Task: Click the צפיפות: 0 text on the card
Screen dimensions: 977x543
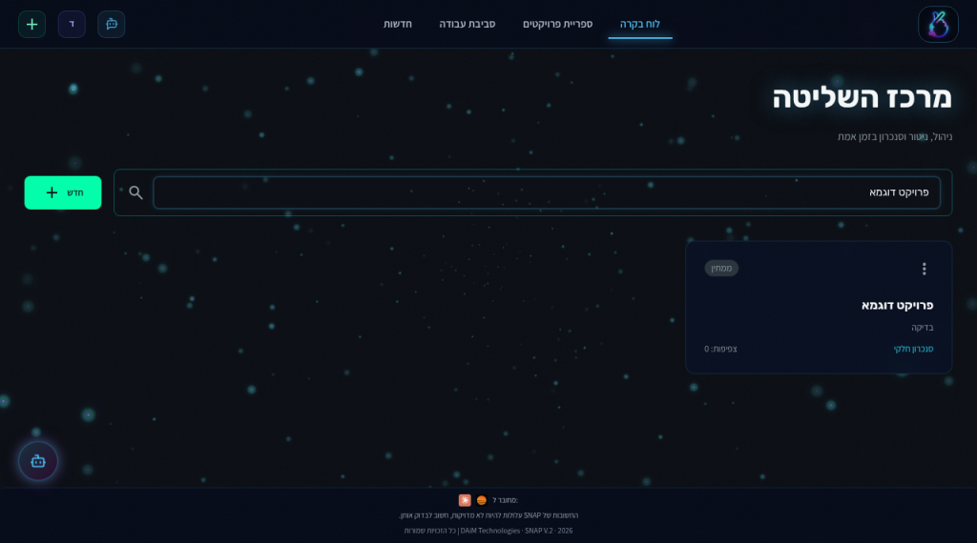Action: coord(721,349)
